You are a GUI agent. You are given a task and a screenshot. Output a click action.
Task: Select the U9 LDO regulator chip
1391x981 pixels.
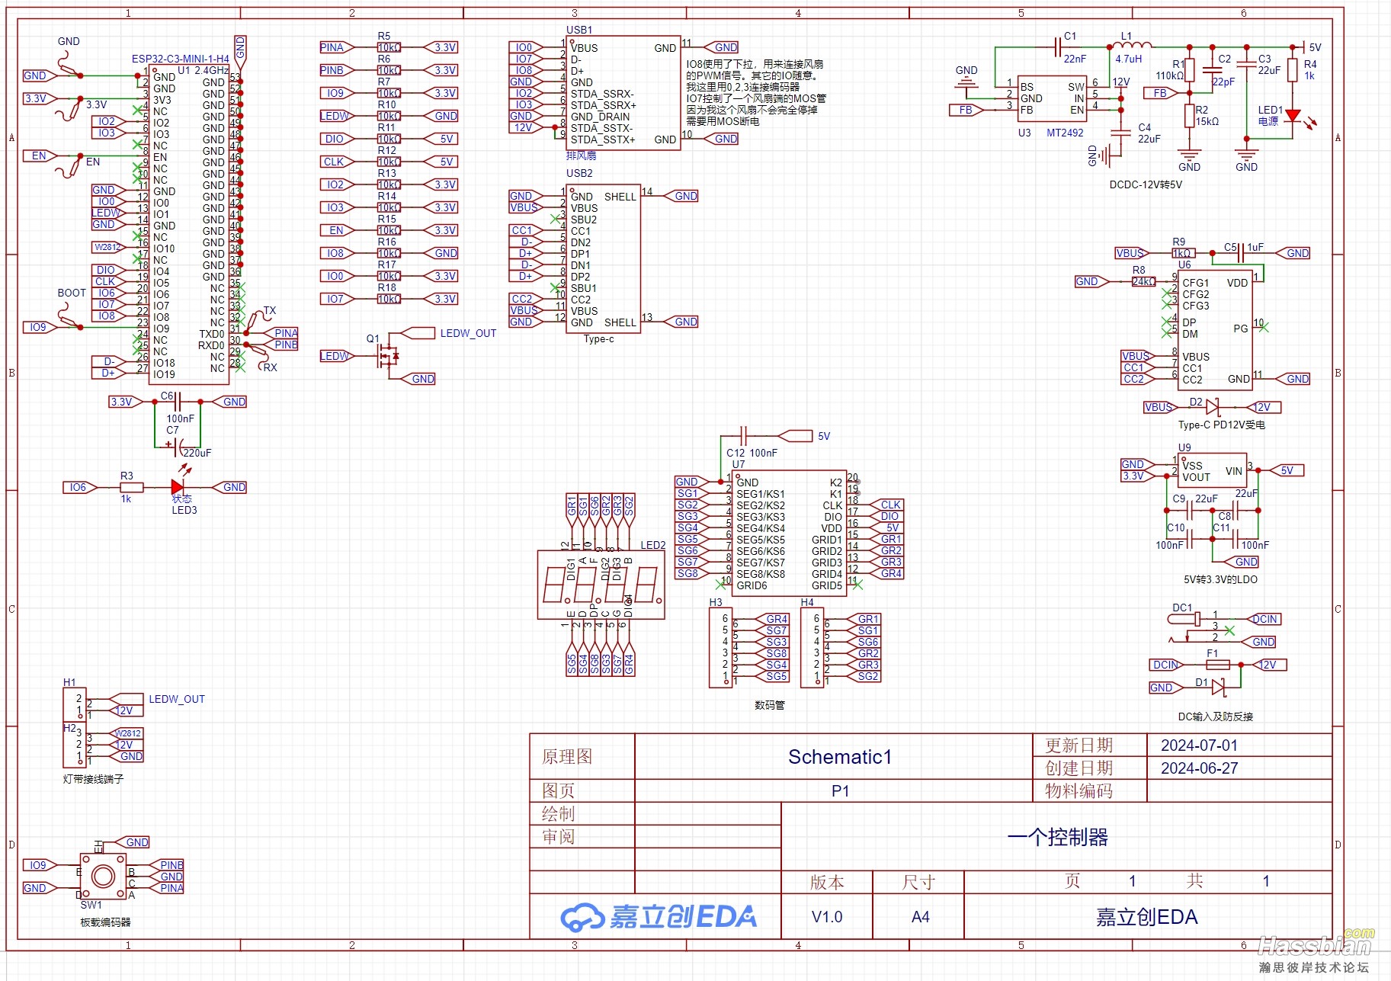click(1212, 470)
